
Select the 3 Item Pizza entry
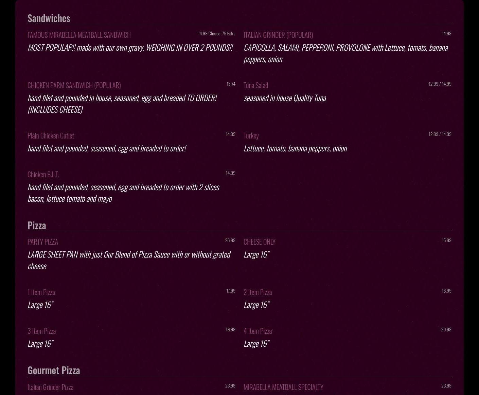tap(41, 331)
